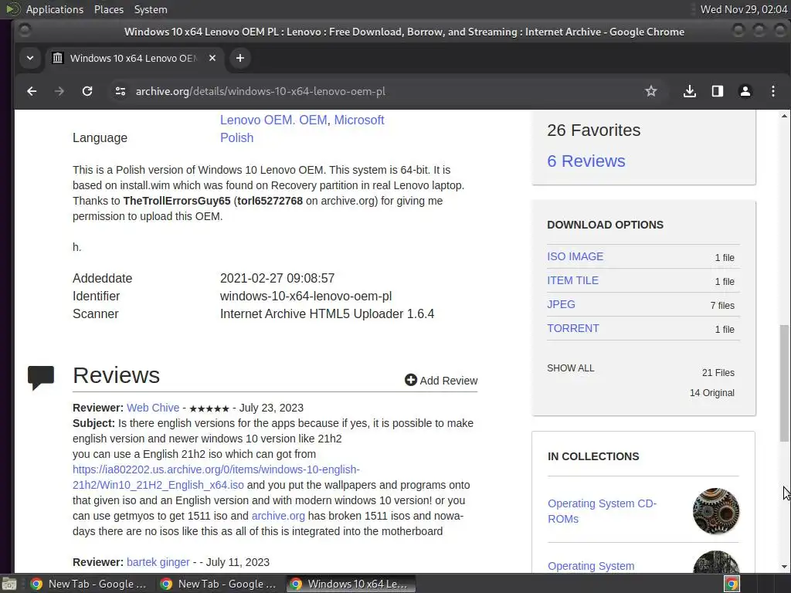Screen dimensions: 791x593
Task: Open TORRENT download option
Action: [x=573, y=328]
